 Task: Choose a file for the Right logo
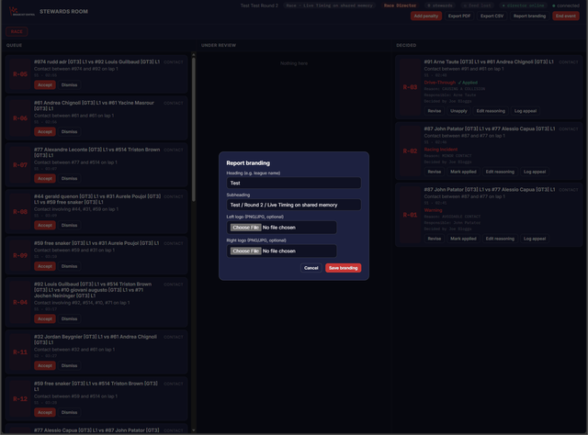coord(245,251)
